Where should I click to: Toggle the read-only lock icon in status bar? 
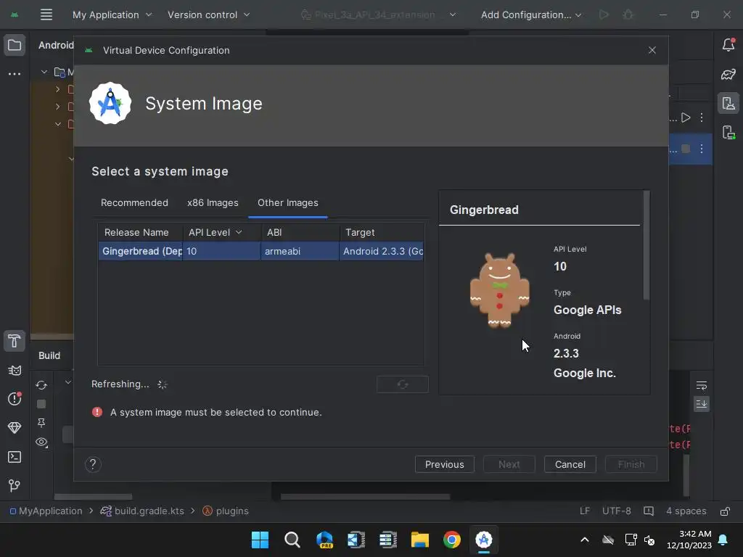[x=725, y=511]
